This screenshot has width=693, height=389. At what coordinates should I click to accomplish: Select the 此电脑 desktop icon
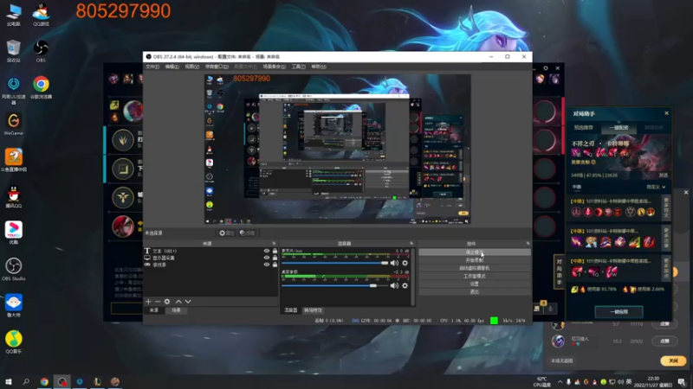(14, 15)
